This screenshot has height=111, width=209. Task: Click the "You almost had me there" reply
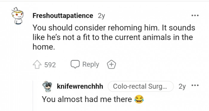click(87, 99)
